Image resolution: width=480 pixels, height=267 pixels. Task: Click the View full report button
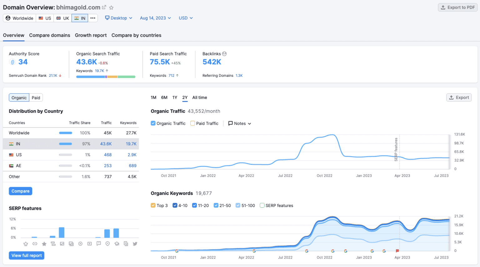(27, 255)
